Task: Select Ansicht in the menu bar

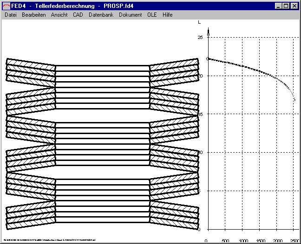Action: pos(59,15)
